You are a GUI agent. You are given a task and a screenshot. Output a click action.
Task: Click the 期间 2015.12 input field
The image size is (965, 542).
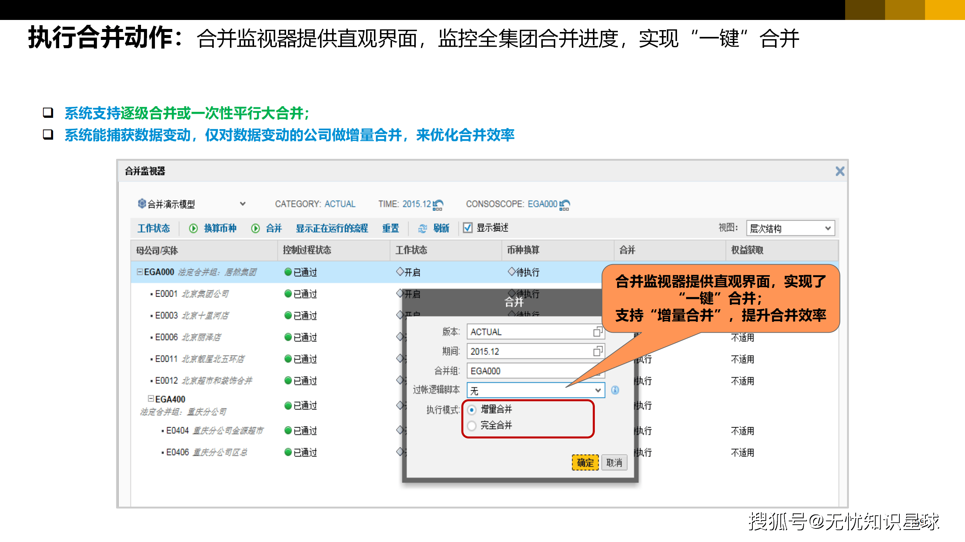536,351
